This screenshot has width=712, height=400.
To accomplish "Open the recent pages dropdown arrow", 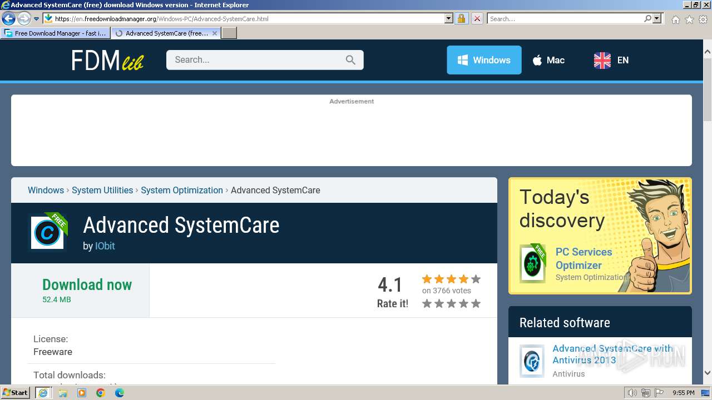I will [36, 19].
